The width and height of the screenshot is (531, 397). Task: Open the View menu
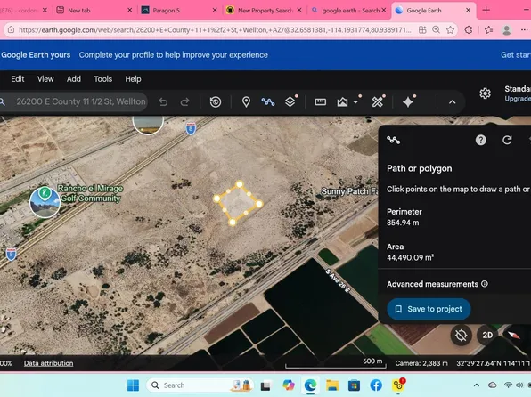pyautogui.click(x=45, y=79)
